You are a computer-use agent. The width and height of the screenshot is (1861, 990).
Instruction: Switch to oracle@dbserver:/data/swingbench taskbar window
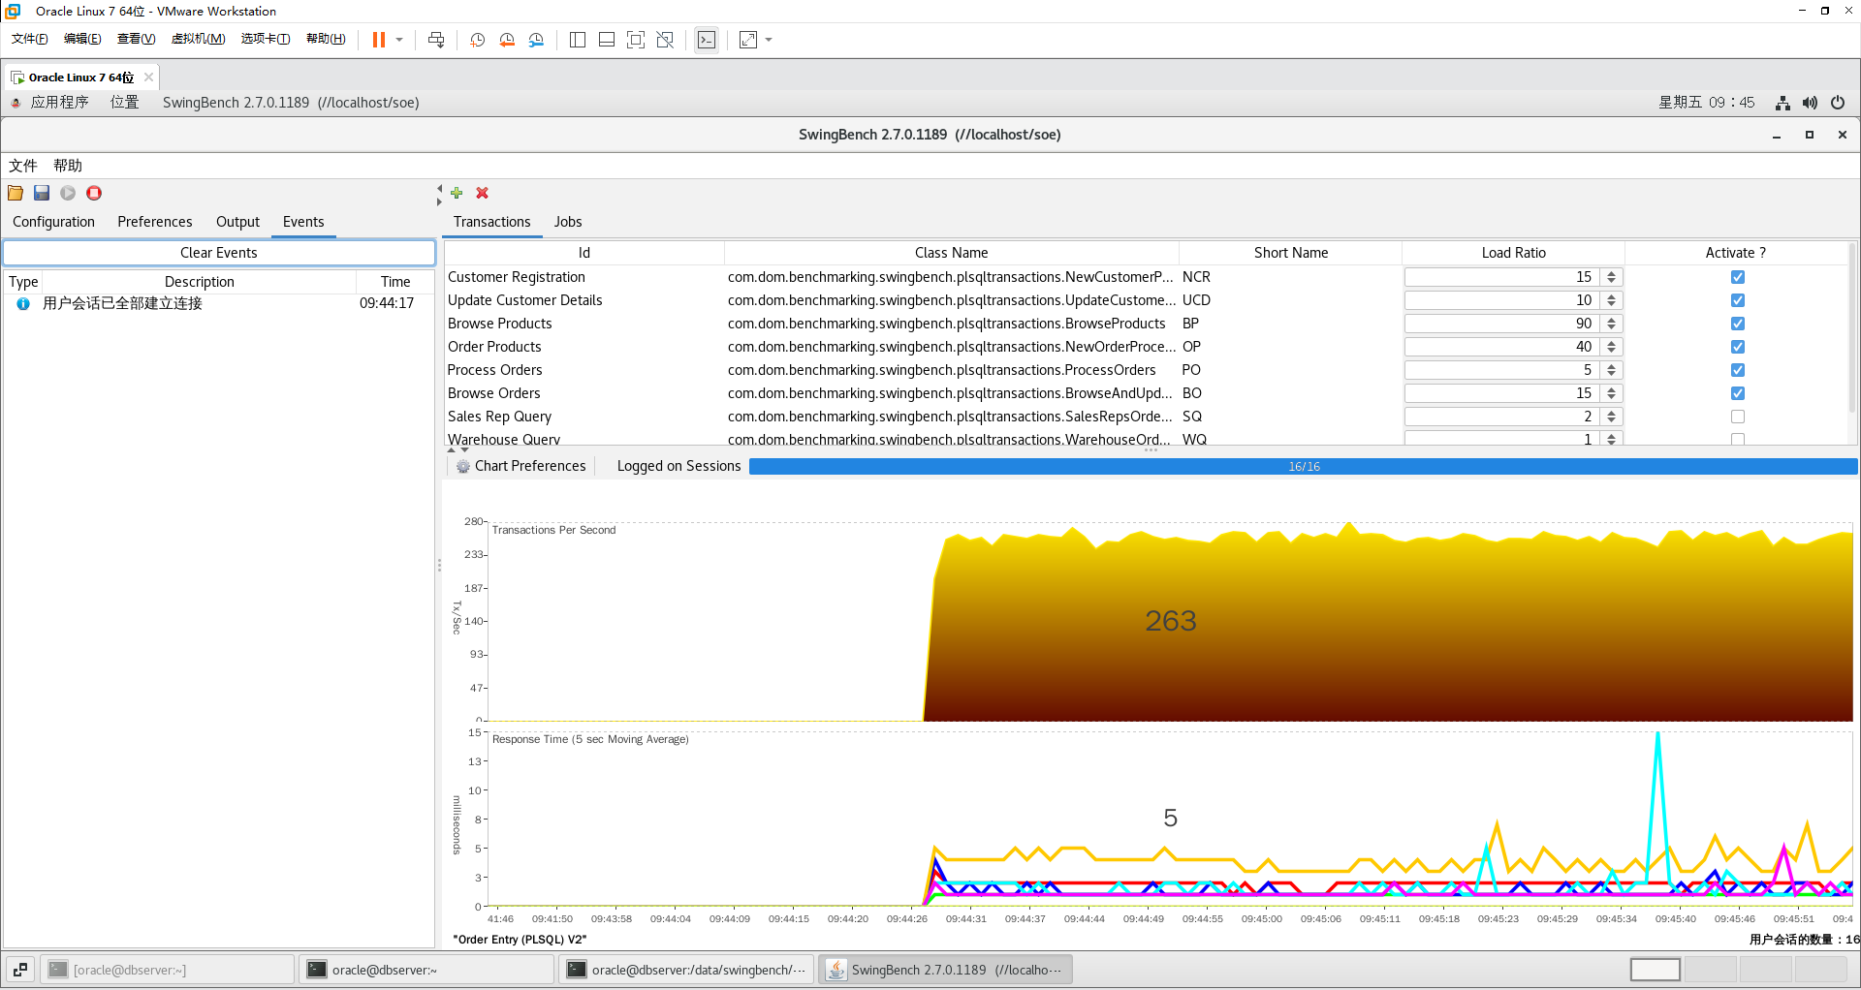pyautogui.click(x=688, y=969)
